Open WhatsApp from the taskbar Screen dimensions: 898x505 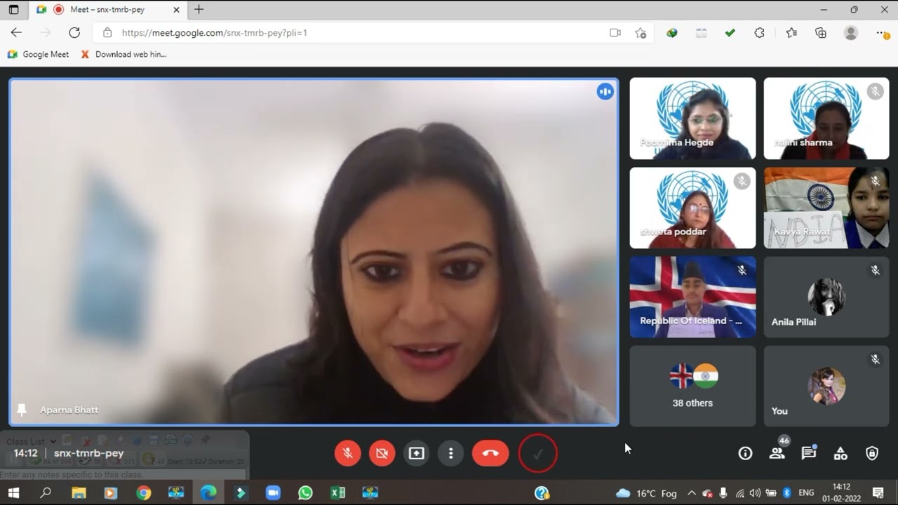coord(305,493)
